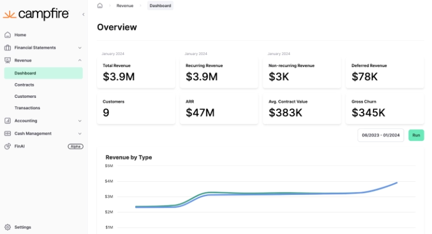The width and height of the screenshot is (432, 234).
Task: Click the Customers count card
Action: click(136, 108)
